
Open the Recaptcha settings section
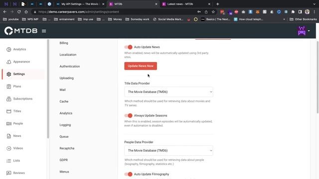pyautogui.click(x=67, y=148)
